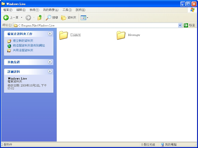198x148 pixels.
Task: Click the 詳細資料 panel header text
Action: pos(14,72)
